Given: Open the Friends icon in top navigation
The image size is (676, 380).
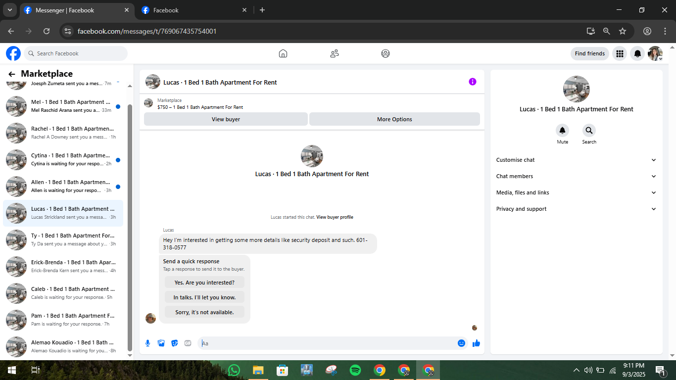Looking at the screenshot, I should point(335,53).
